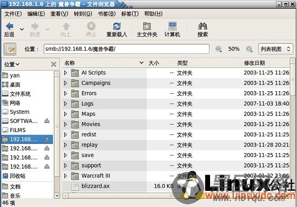Expand the save folder triangle
Viewport: 297px width, 207px height.
[65, 155]
